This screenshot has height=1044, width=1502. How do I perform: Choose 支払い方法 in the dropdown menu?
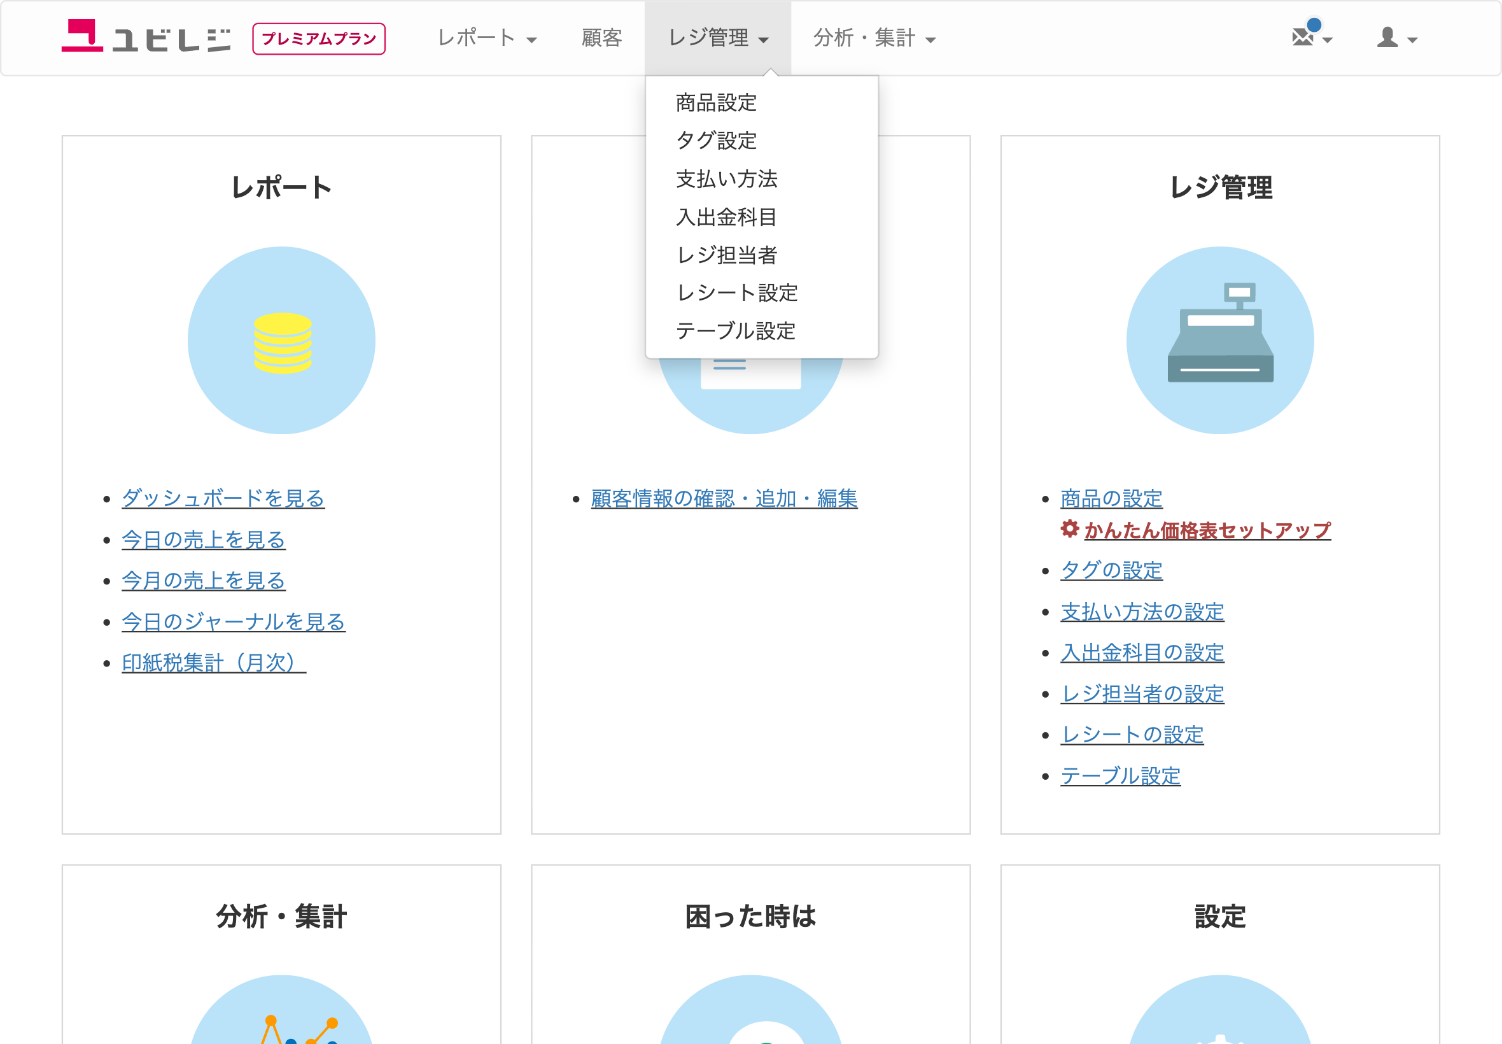726,179
